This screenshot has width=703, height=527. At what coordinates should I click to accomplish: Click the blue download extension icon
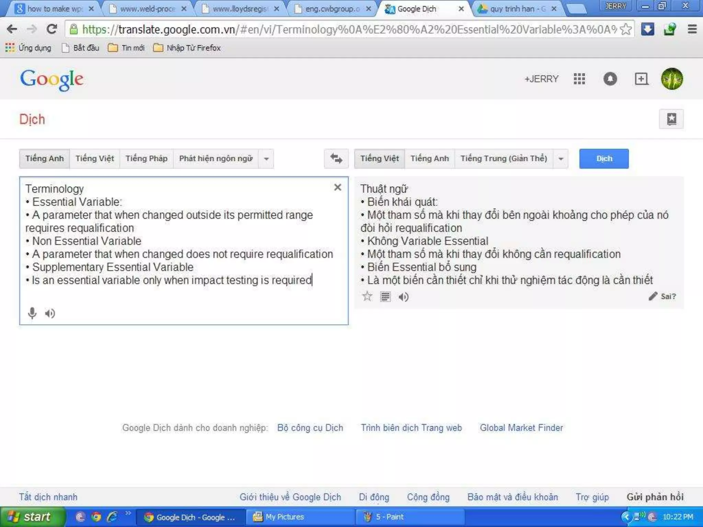coord(647,29)
